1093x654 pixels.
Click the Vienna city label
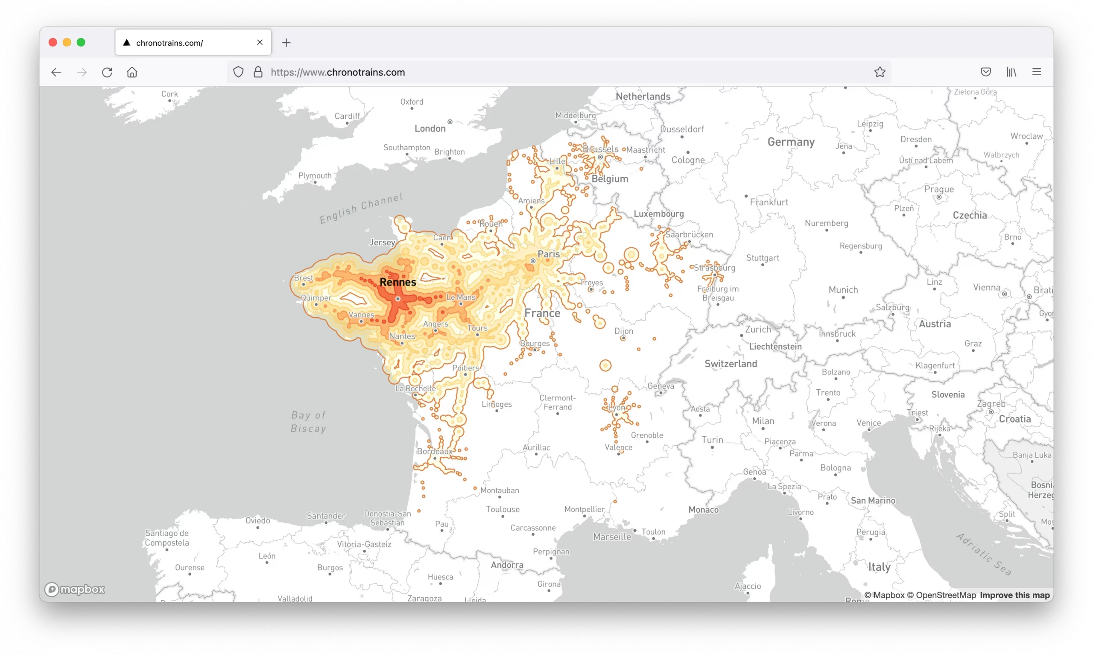(x=986, y=287)
